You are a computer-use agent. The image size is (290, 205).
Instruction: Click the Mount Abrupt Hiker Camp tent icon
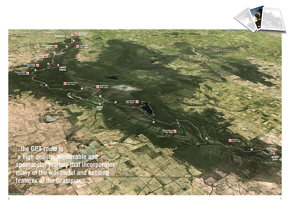(76, 34)
